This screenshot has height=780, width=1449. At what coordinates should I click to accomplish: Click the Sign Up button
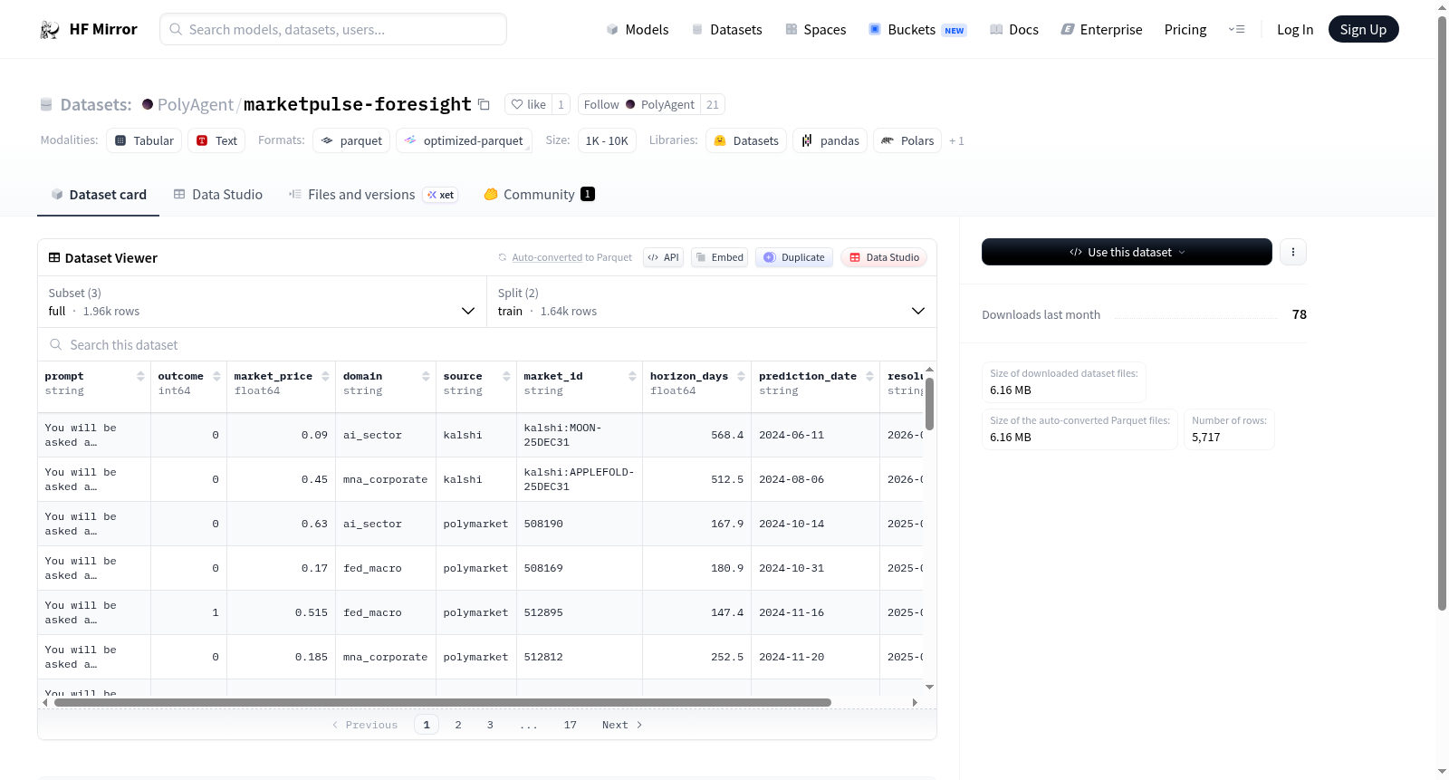pos(1363,30)
